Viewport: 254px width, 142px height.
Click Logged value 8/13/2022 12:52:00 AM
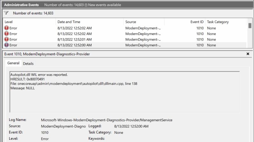pyautogui.click(x=131, y=126)
